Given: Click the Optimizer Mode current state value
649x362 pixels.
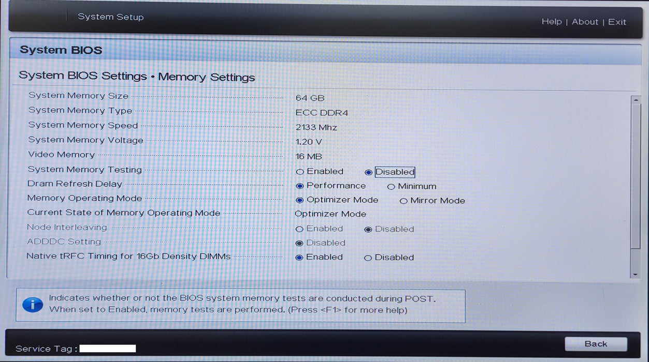Looking at the screenshot, I should click(x=330, y=214).
